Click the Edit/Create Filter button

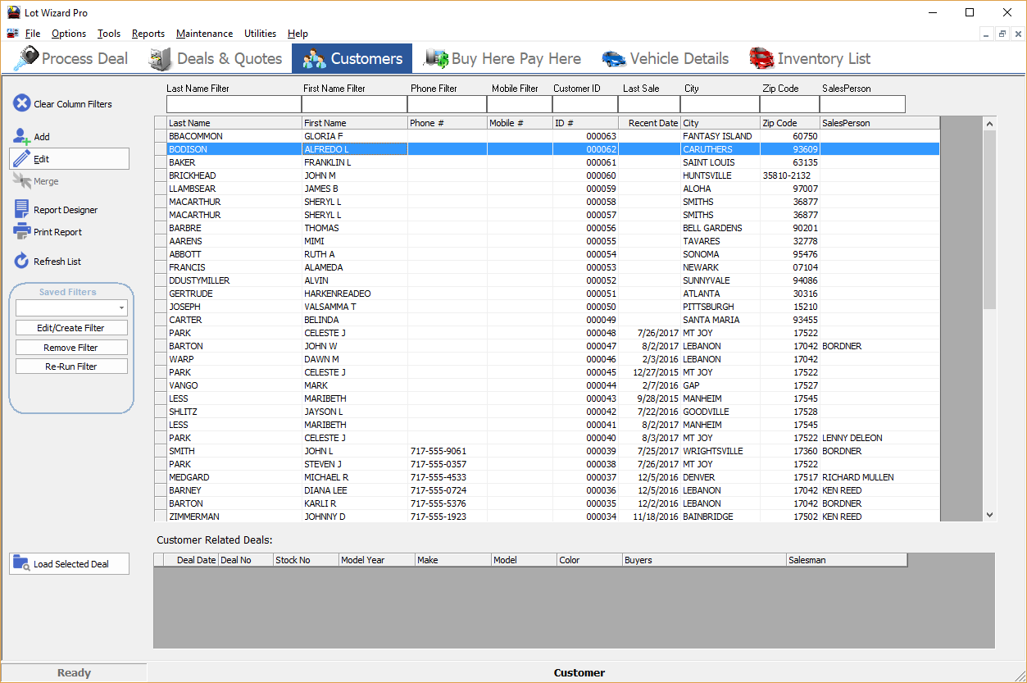coord(71,327)
